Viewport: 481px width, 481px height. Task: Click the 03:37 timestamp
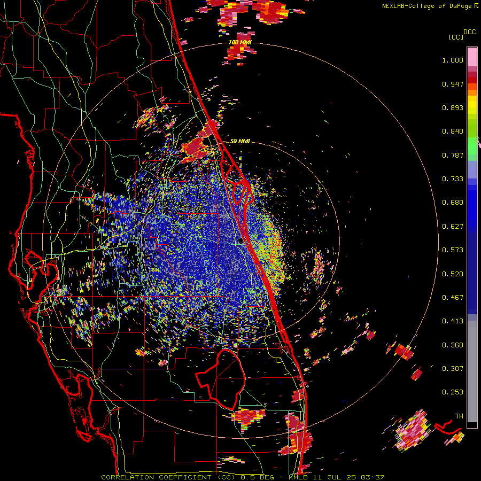pos(372,477)
